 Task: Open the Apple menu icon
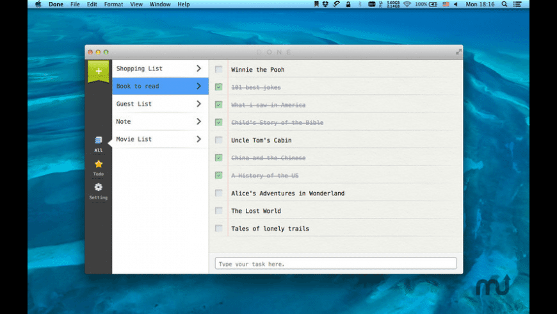click(38, 4)
